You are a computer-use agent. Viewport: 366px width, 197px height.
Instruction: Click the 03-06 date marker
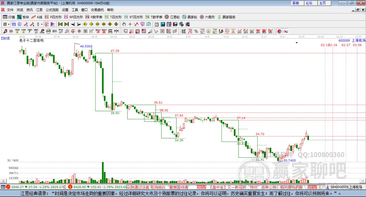[357, 45]
